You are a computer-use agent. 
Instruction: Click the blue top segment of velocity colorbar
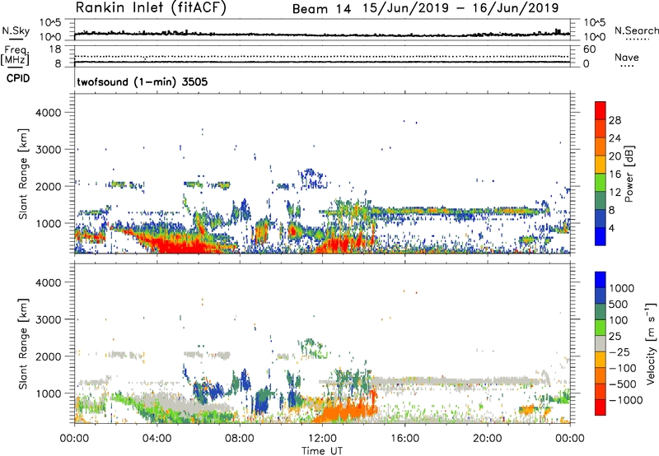pyautogui.click(x=601, y=280)
